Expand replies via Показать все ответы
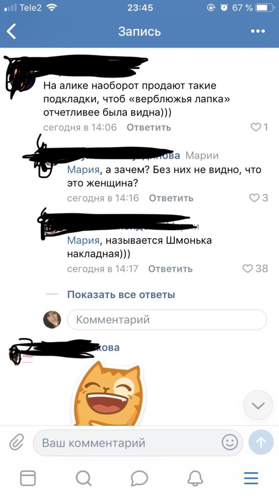 pyautogui.click(x=121, y=295)
